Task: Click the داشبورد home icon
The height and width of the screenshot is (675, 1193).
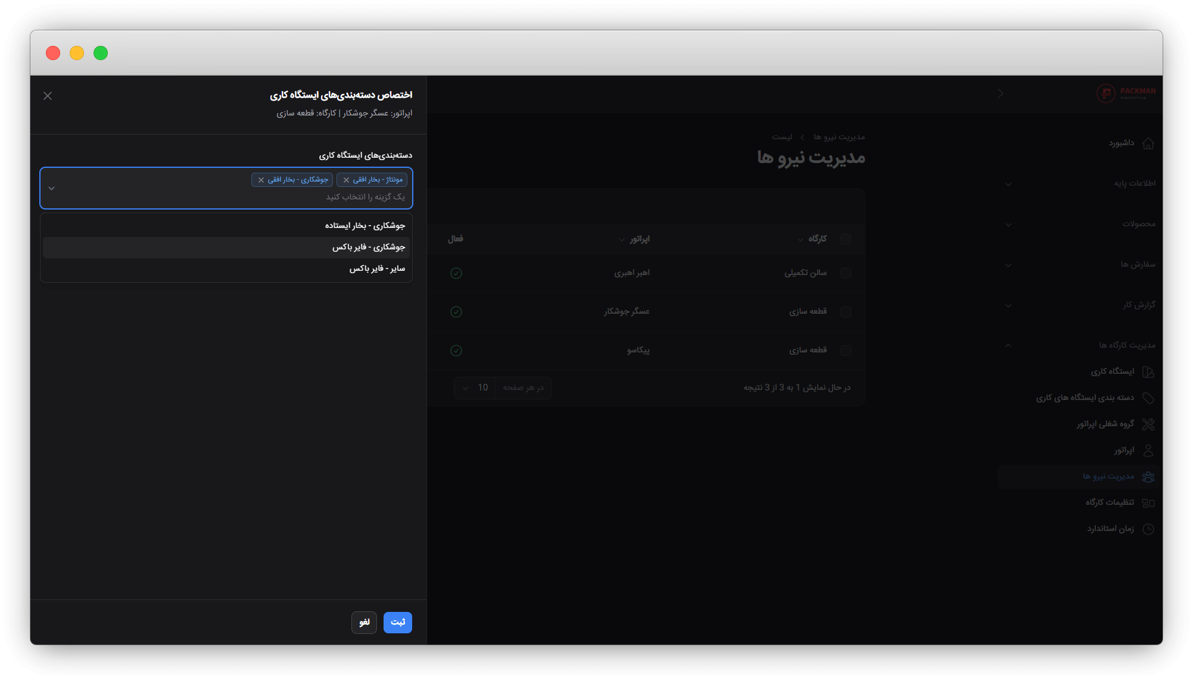Action: click(x=1148, y=143)
